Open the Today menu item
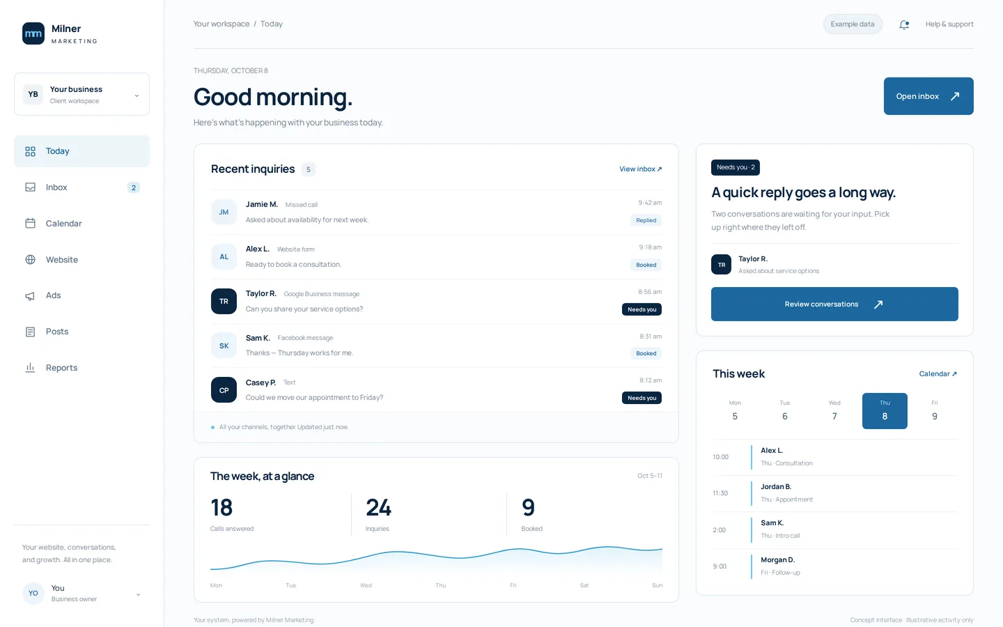 (x=81, y=151)
